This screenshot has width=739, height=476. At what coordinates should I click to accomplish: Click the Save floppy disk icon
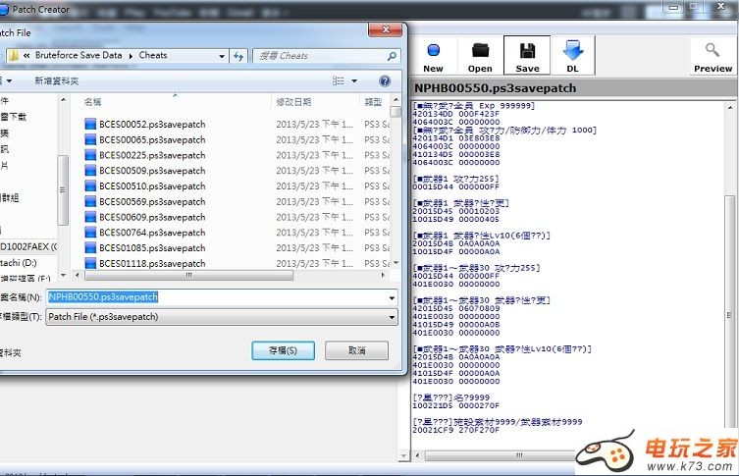527,56
